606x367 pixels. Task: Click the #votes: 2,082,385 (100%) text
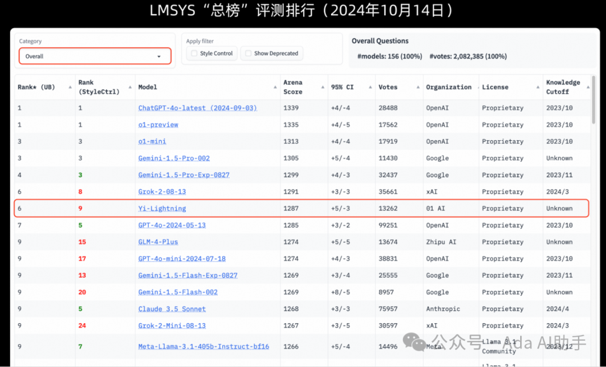[x=468, y=57]
